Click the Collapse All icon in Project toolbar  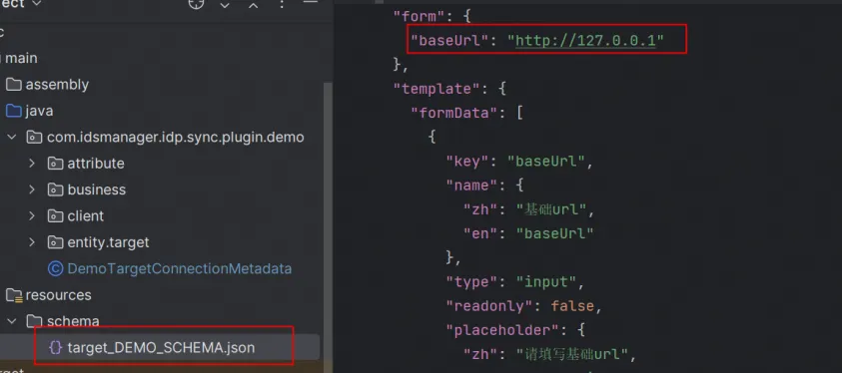click(x=253, y=5)
